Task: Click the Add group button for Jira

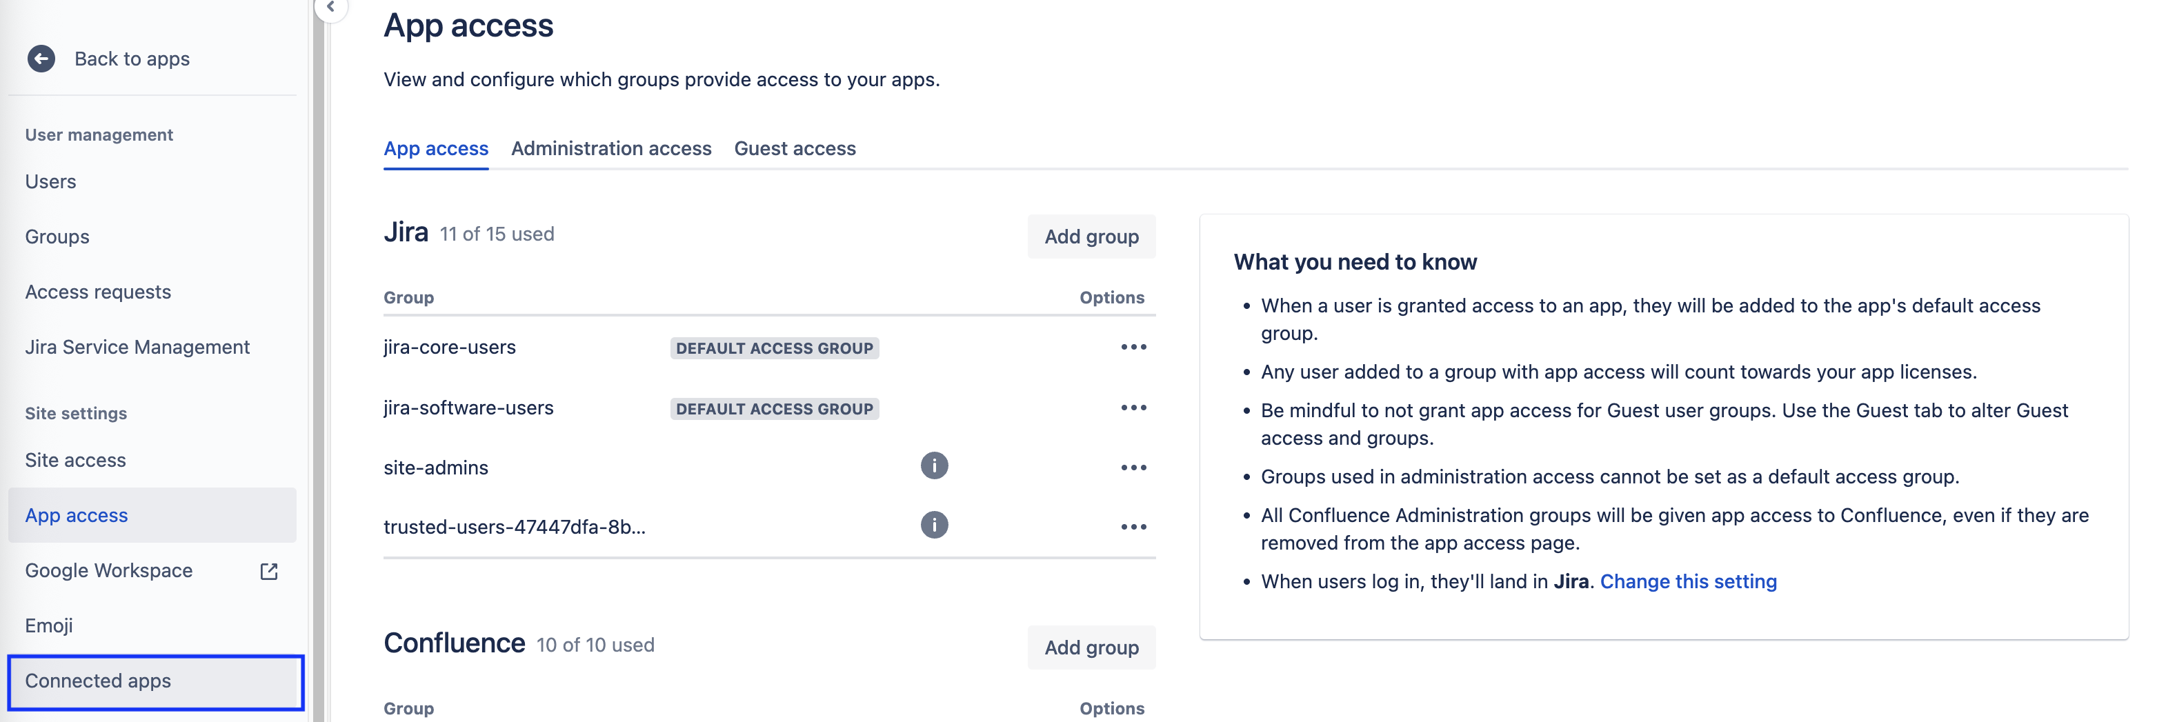Action: (1091, 237)
